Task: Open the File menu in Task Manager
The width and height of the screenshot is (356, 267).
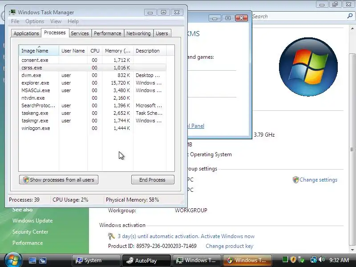Action: coord(15,21)
